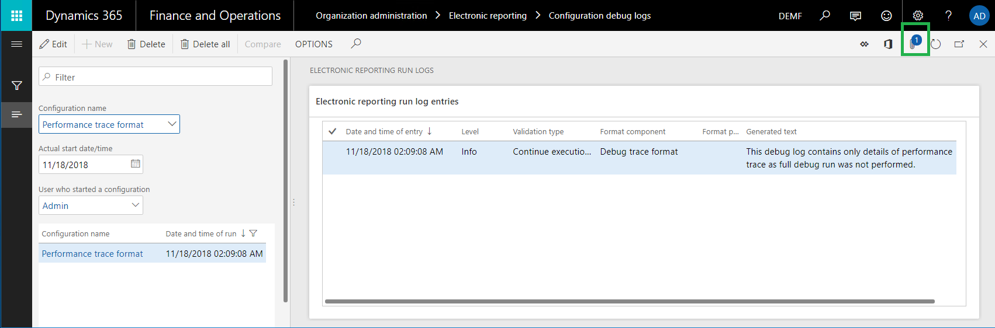Sort by Validation type column header
Image resolution: width=995 pixels, height=328 pixels.
(x=538, y=131)
